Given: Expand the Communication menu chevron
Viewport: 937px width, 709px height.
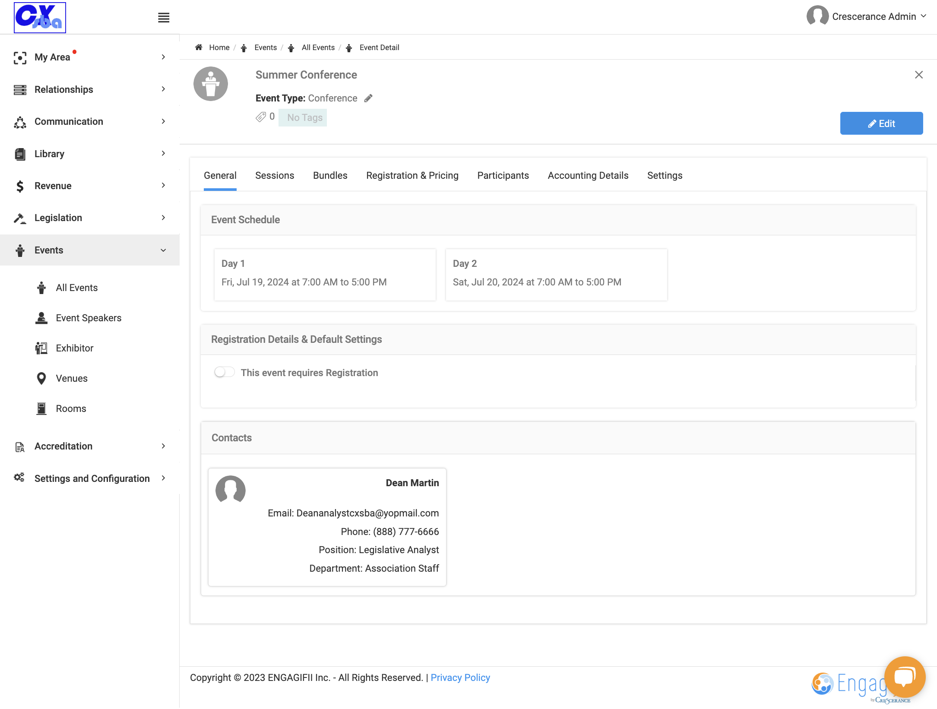Looking at the screenshot, I should click(x=163, y=121).
